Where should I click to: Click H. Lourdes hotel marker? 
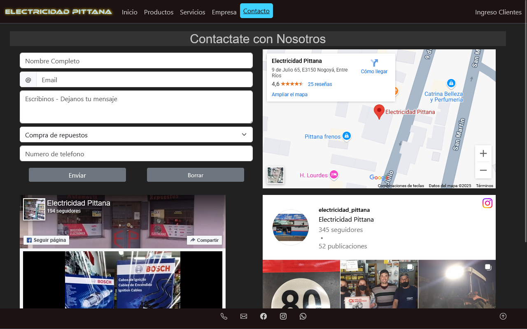(x=334, y=175)
